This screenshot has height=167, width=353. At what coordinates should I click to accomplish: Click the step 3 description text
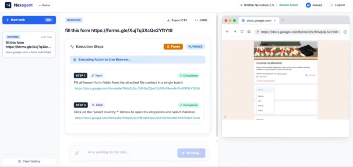134,112
